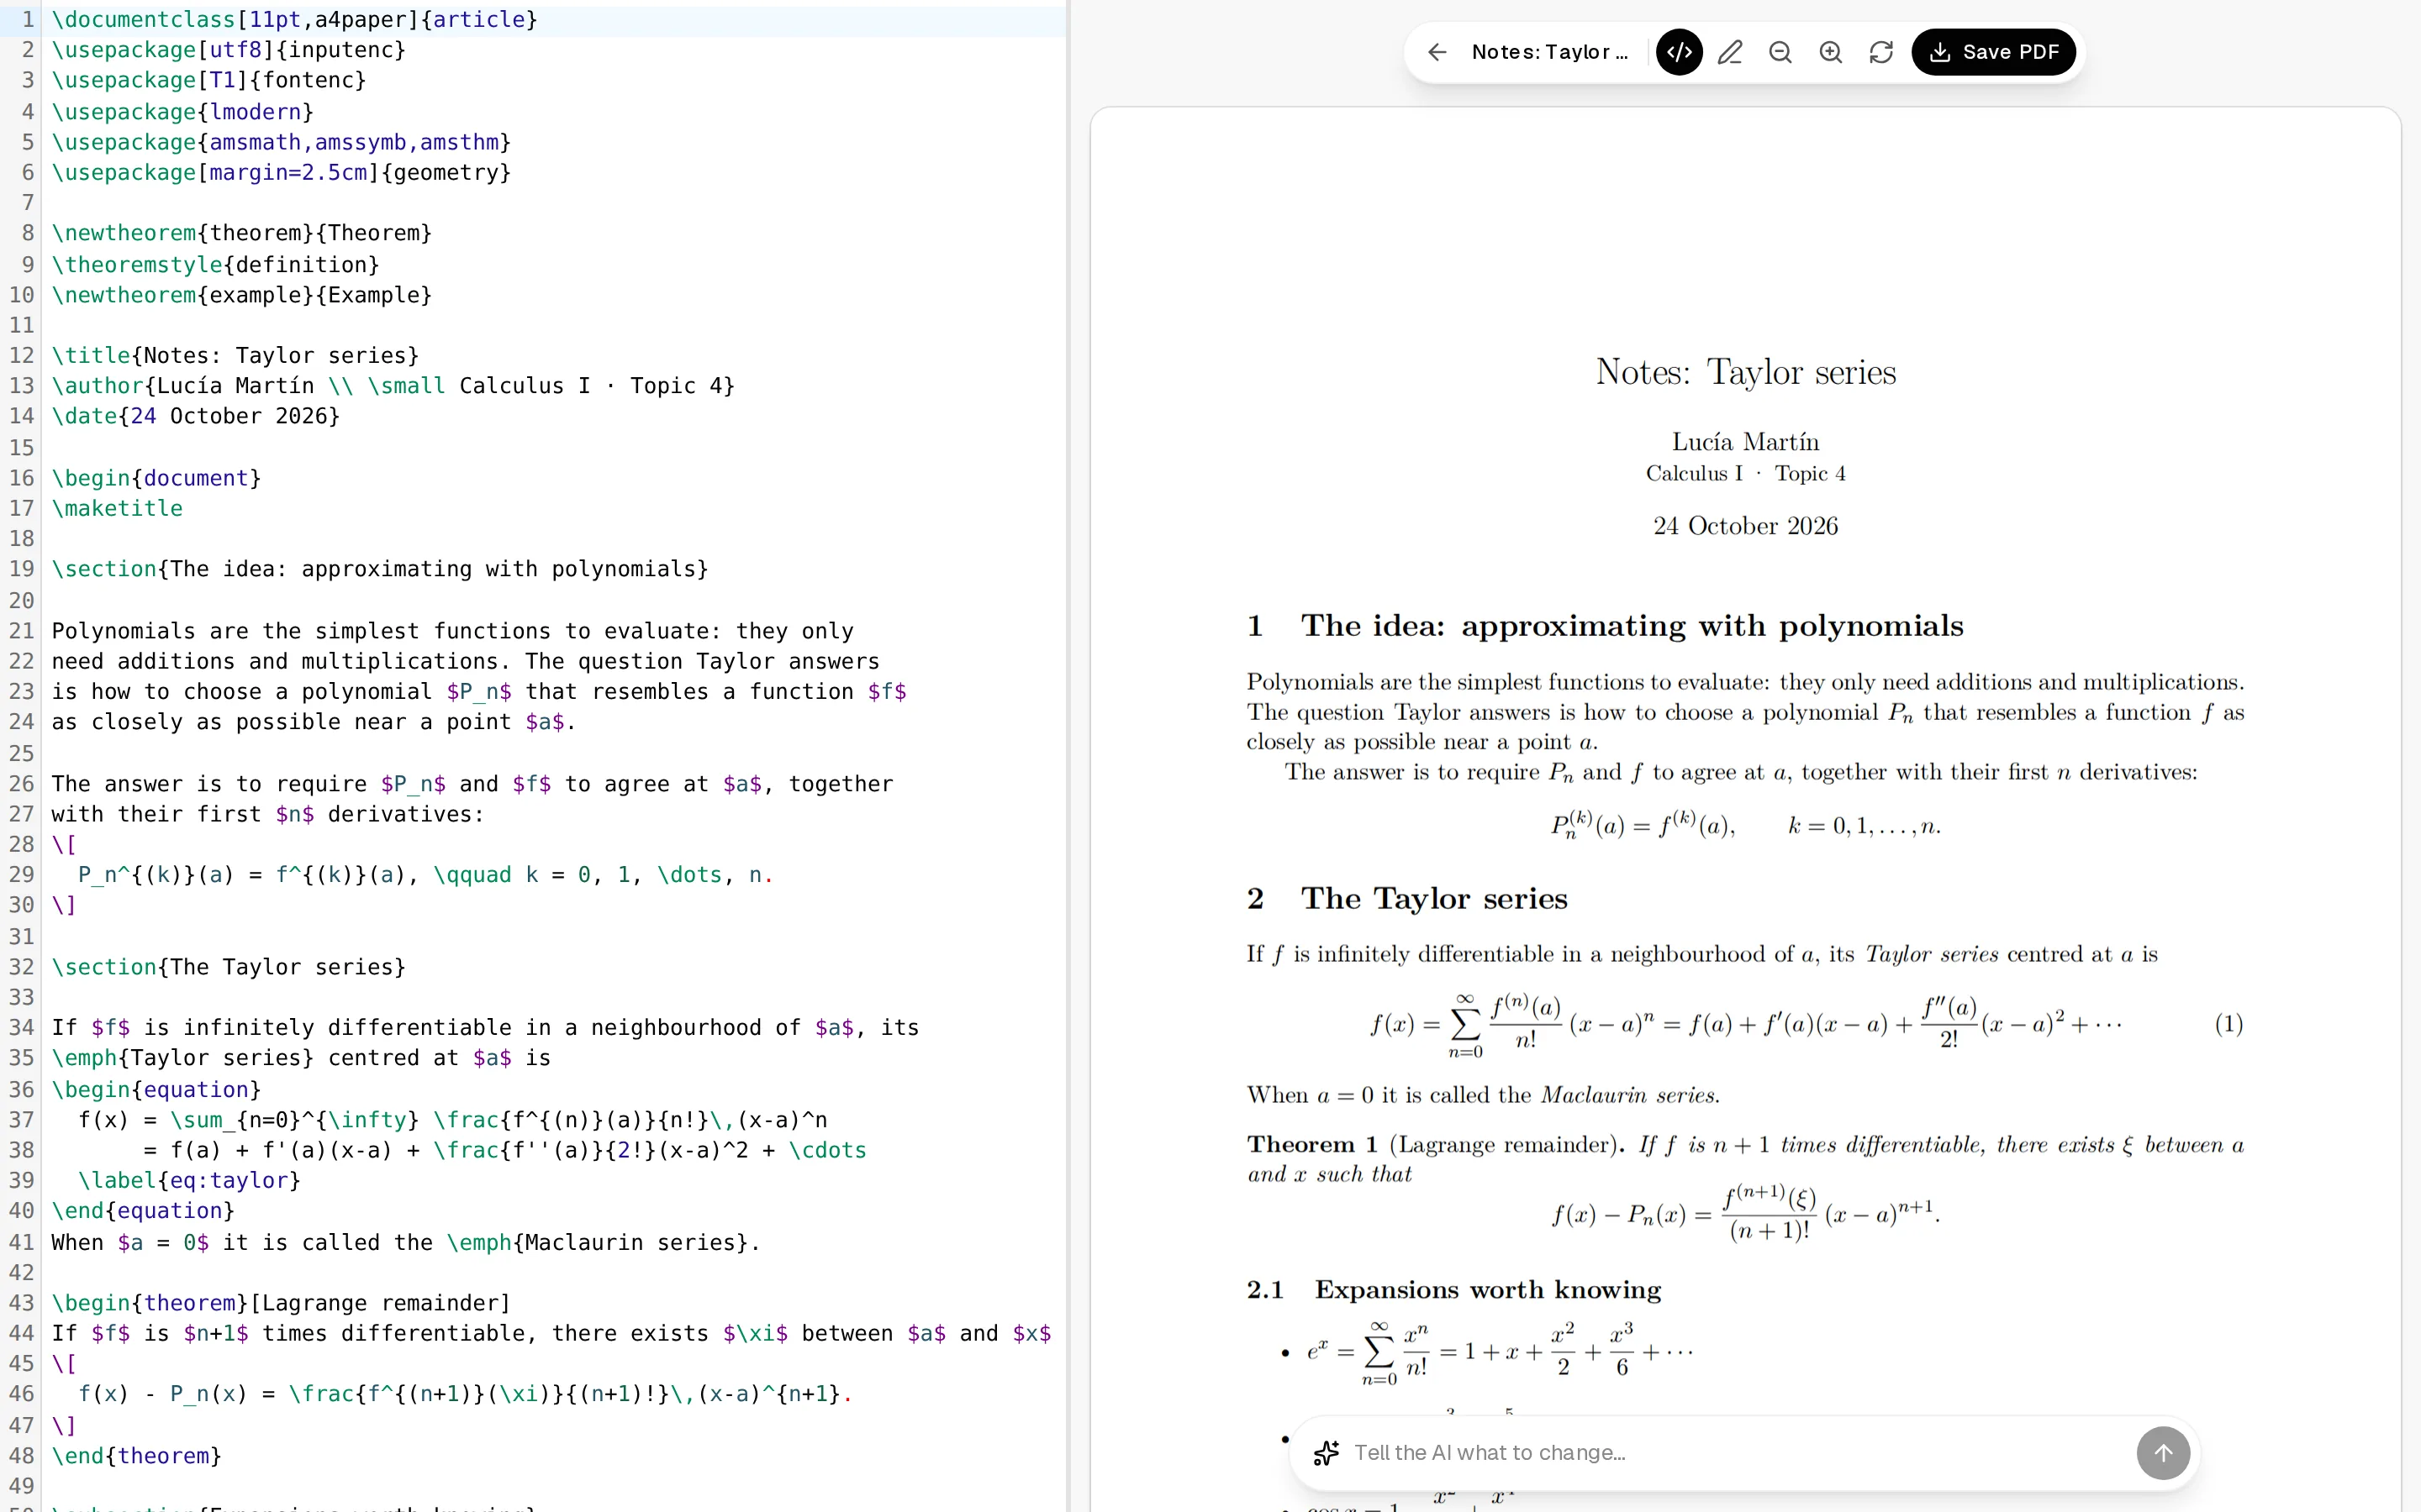This screenshot has height=1512, width=2421.
Task: Click heading '2 The Taylor series' in preview
Action: pos(1406,899)
